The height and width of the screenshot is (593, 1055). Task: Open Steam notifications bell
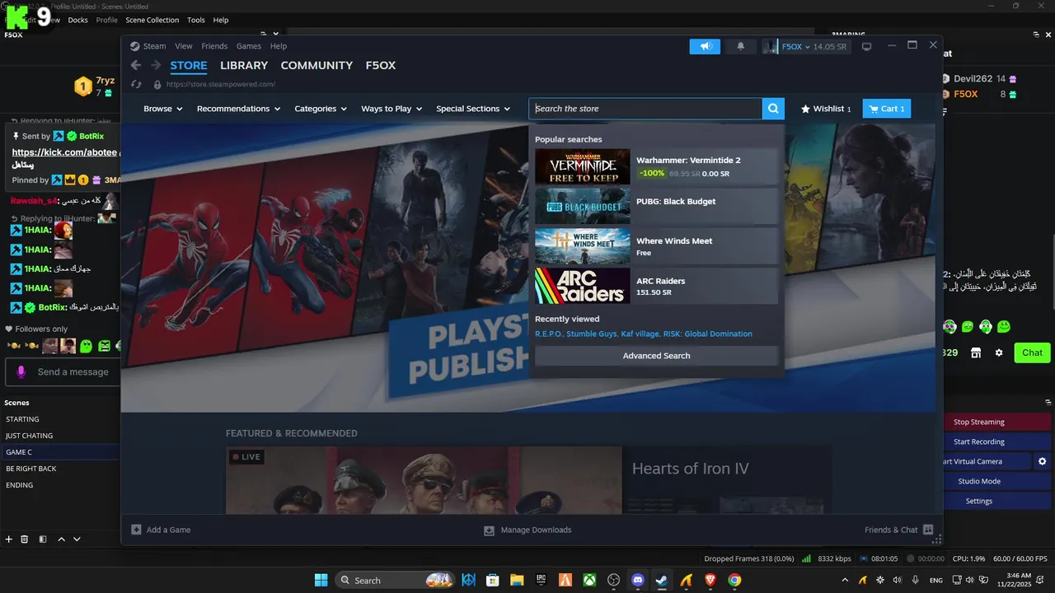pyautogui.click(x=740, y=47)
